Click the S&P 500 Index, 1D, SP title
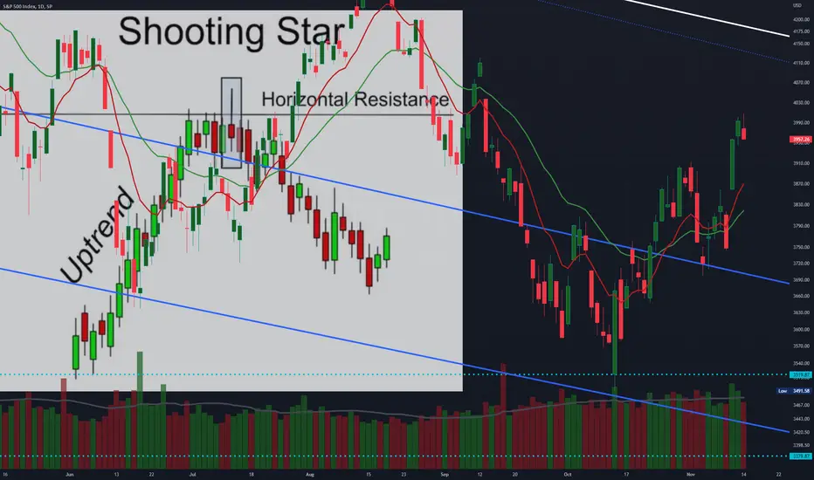The width and height of the screenshot is (814, 480). coord(27,6)
